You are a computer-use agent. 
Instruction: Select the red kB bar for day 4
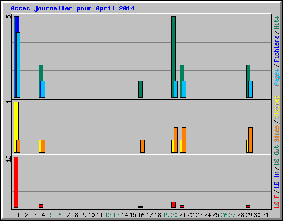(41, 206)
